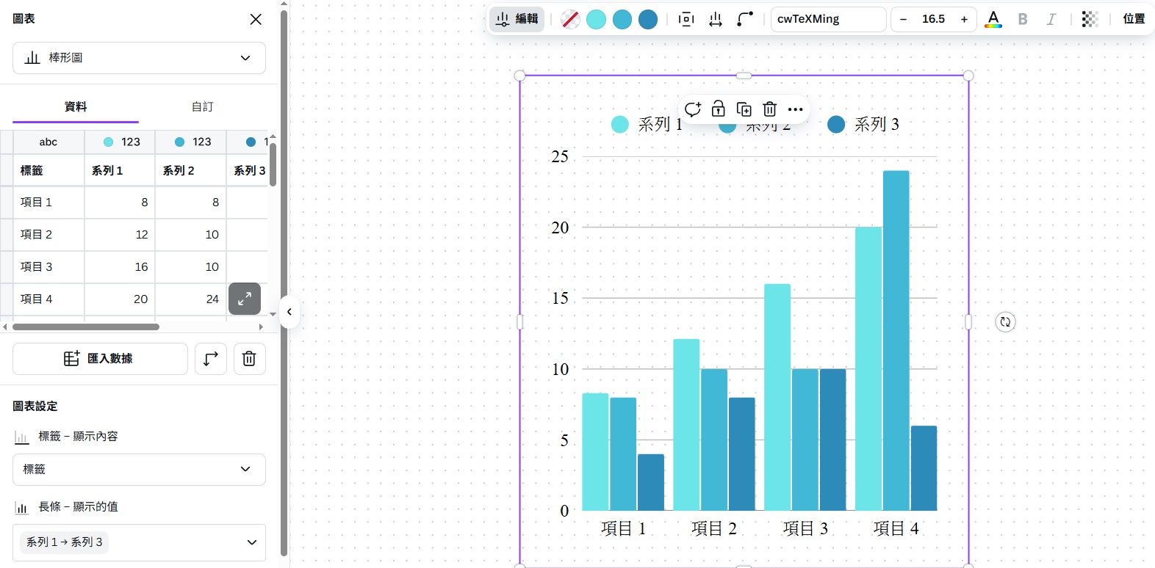Open more options three-dot menu

796,109
